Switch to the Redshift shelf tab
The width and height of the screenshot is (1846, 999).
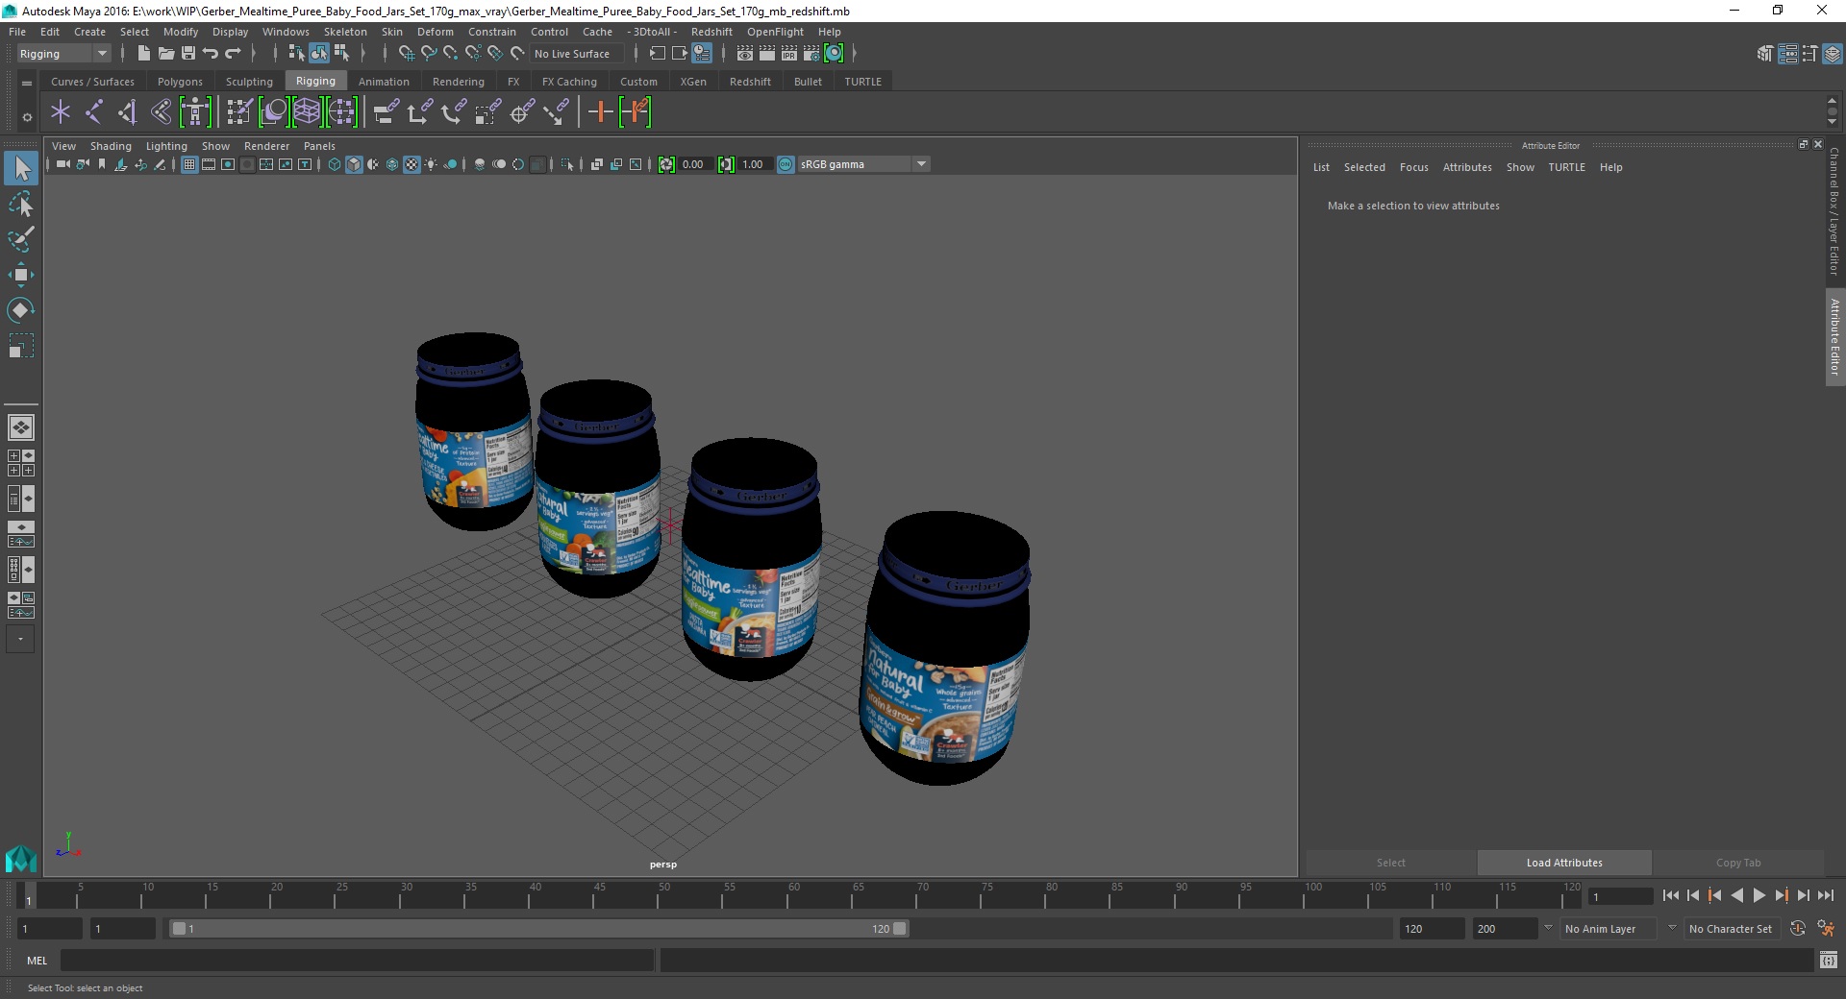click(x=750, y=82)
